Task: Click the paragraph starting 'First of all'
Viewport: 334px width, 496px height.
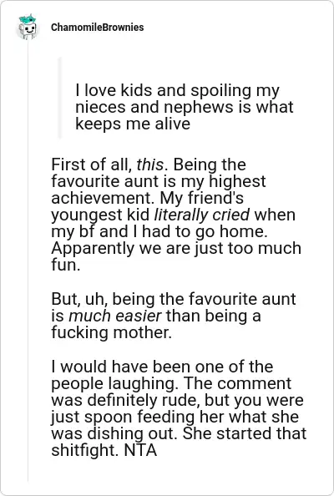Action: 177,215
